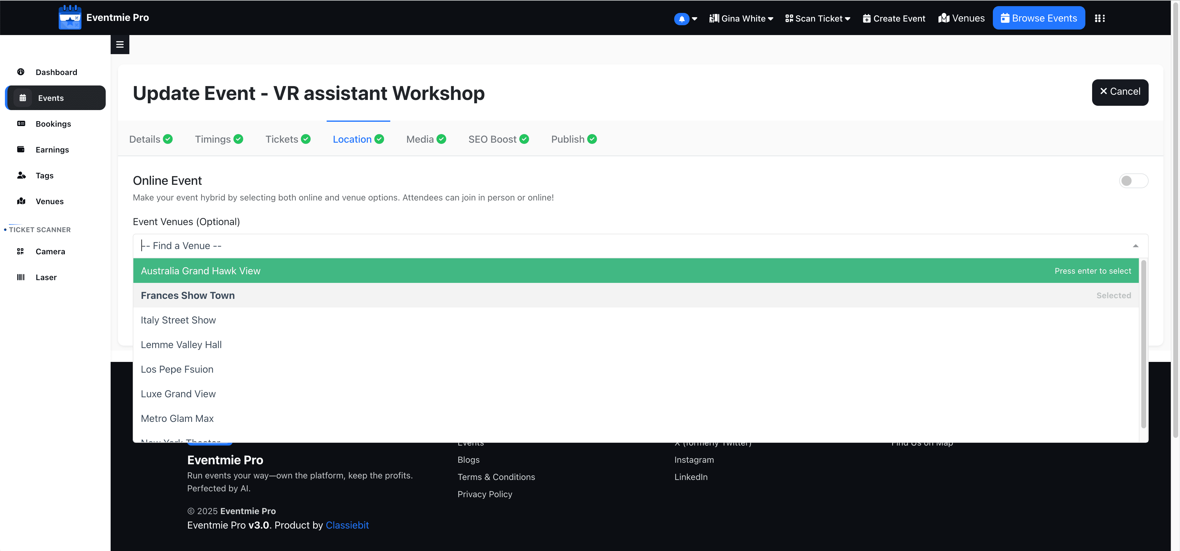Select Italy Street Show venue option
Screen dimensions: 1180x551
click(x=178, y=320)
